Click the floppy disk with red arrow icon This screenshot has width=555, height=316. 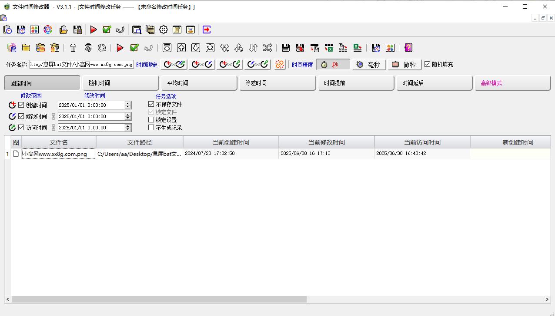coord(300,48)
